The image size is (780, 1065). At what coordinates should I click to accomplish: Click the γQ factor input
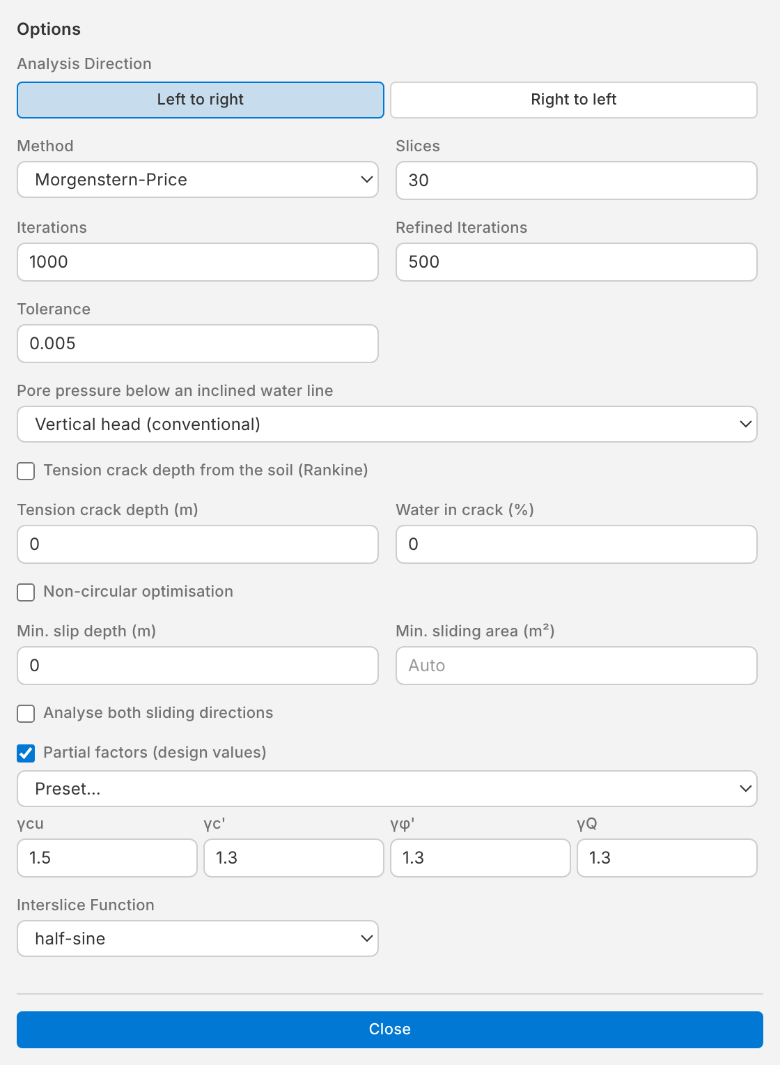667,858
